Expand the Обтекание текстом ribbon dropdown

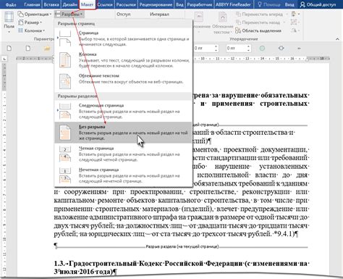pos(223,23)
